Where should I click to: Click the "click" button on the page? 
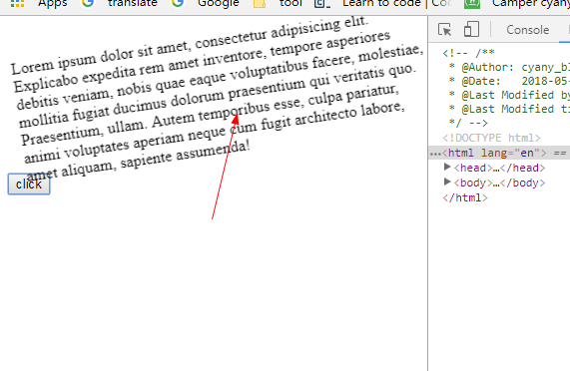pyautogui.click(x=29, y=185)
